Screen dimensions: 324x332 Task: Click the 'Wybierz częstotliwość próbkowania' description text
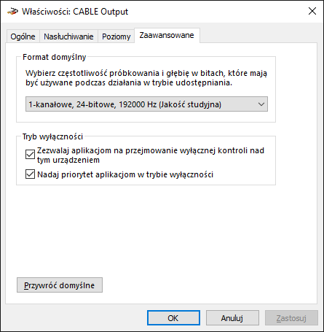[x=146, y=78]
